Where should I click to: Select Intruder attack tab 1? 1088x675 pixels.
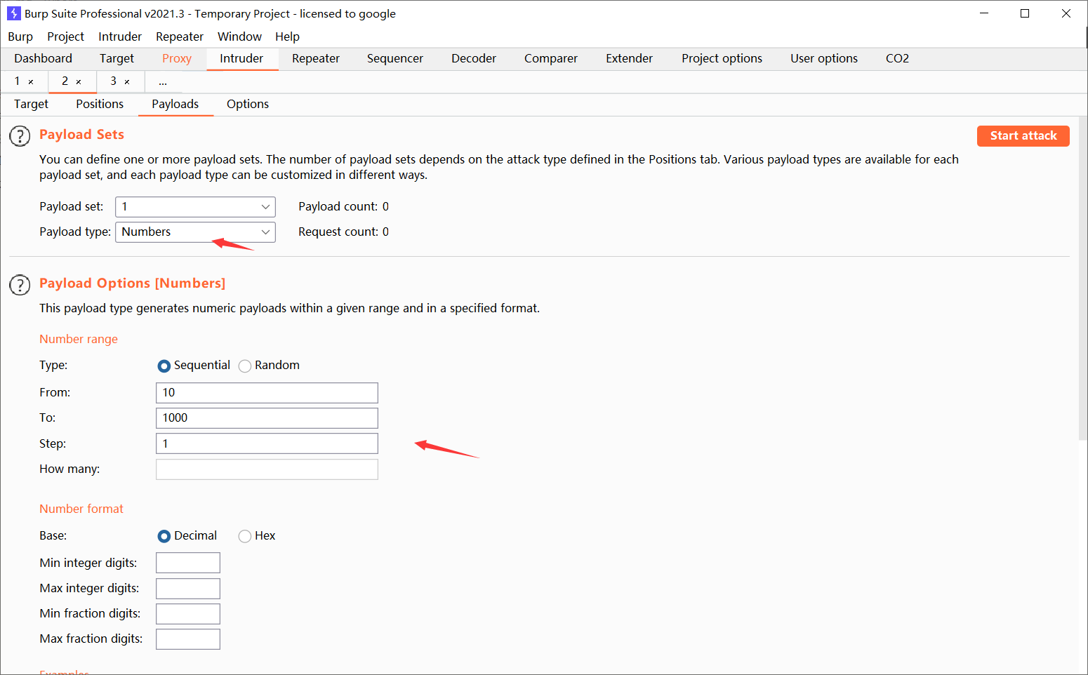pyautogui.click(x=18, y=81)
